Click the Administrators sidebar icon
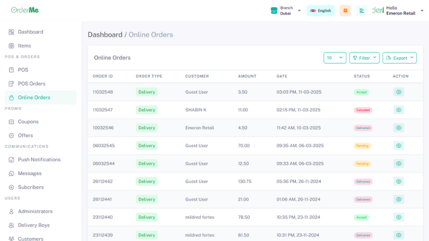The width and height of the screenshot is (429, 241). tap(11, 212)
